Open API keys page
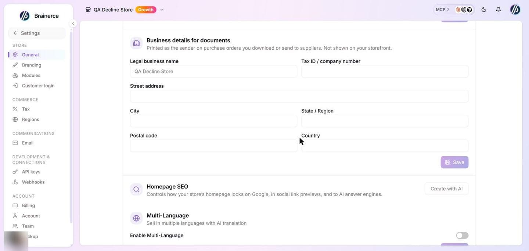 37,172
